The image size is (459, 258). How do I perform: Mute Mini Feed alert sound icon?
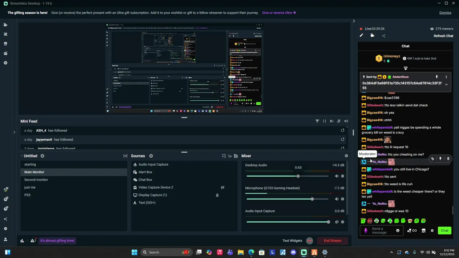[x=346, y=121]
